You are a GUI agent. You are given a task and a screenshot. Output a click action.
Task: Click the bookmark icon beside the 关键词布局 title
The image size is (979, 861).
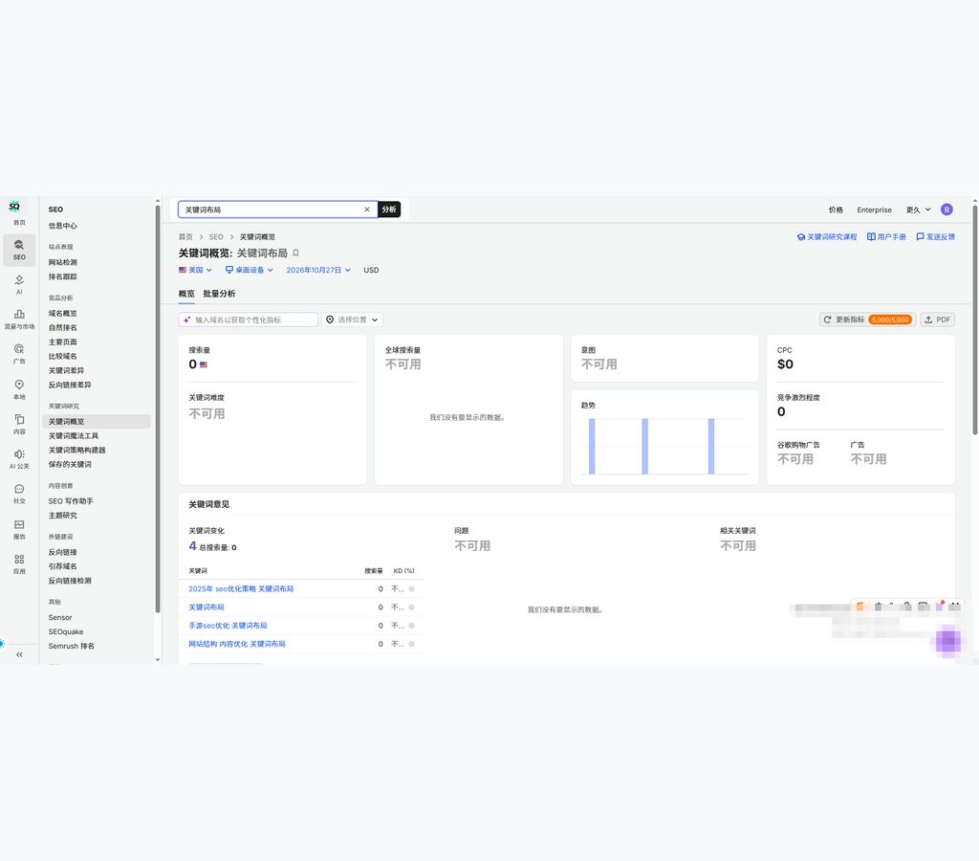(296, 254)
